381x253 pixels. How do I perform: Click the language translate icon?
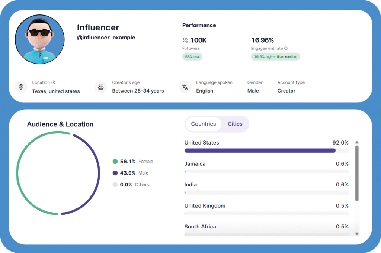pos(185,87)
